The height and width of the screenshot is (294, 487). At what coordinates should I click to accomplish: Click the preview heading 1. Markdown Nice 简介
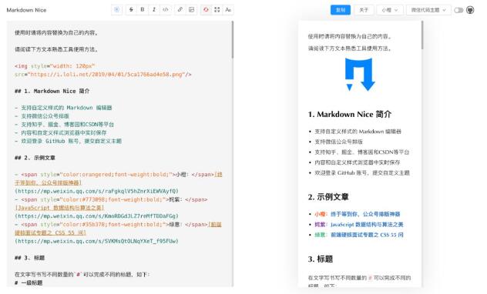349,114
